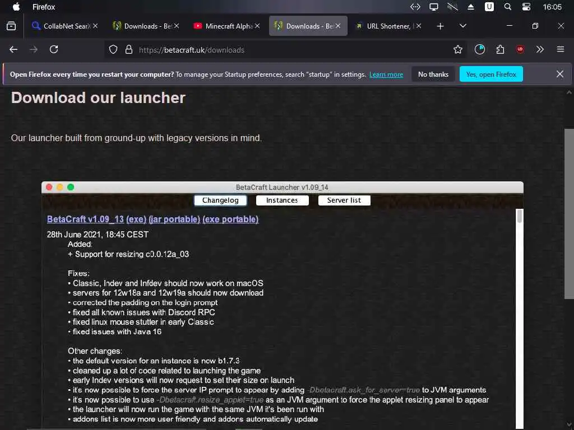Go back to previous page
The height and width of the screenshot is (430, 574).
[x=13, y=49]
